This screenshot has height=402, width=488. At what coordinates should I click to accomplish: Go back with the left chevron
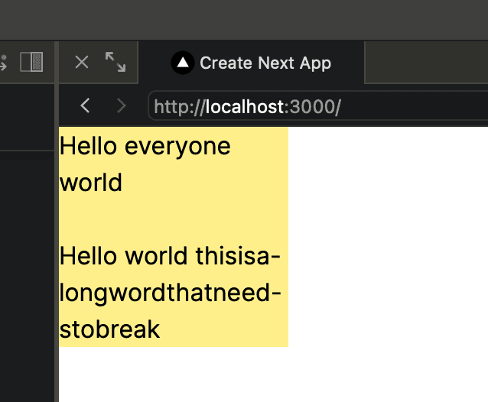tap(85, 105)
